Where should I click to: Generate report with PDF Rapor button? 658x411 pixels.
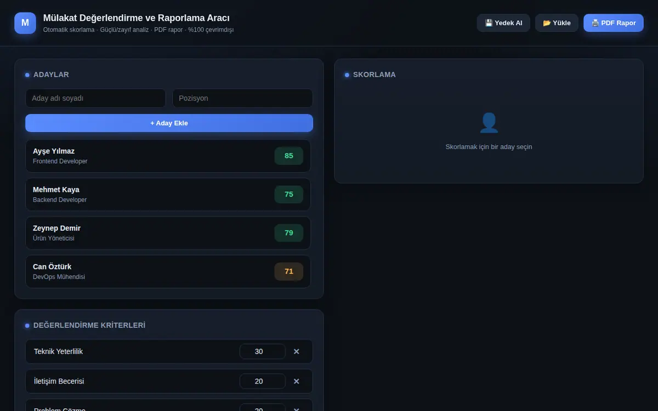(x=614, y=23)
